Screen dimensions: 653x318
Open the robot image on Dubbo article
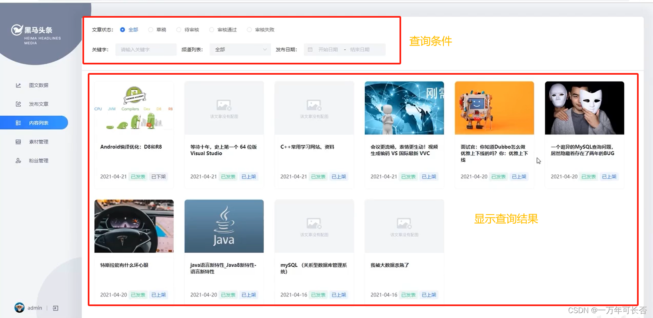coord(495,108)
